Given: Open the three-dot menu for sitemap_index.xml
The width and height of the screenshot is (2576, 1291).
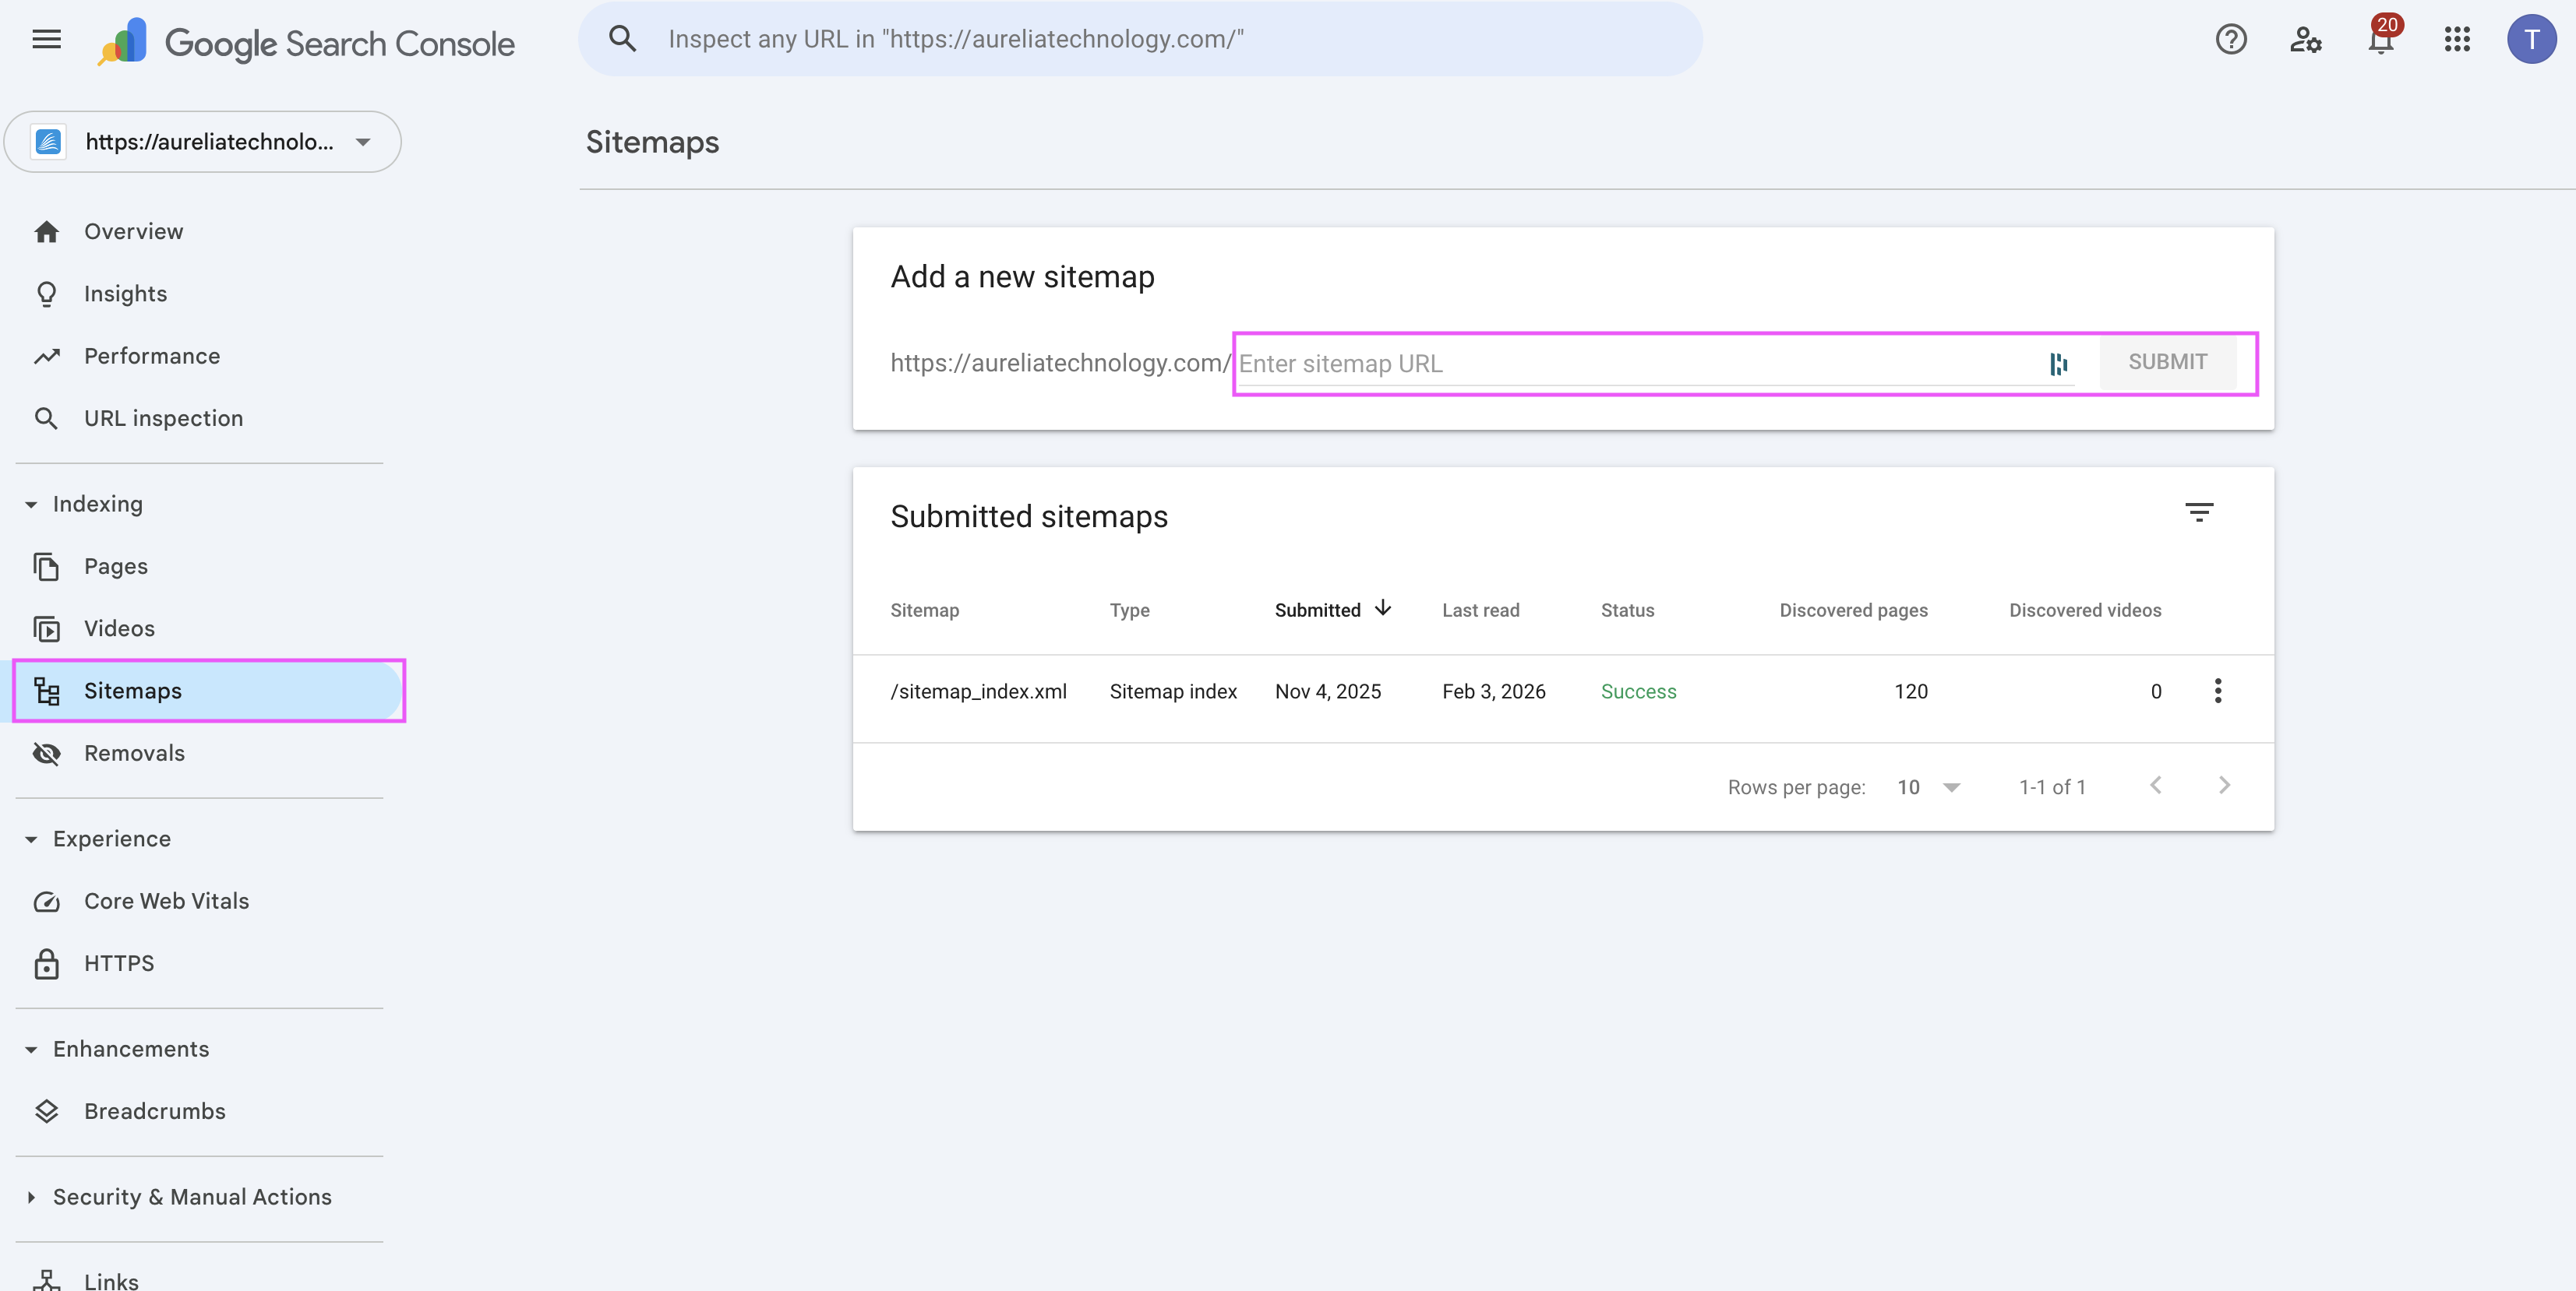Looking at the screenshot, I should pos(2217,691).
